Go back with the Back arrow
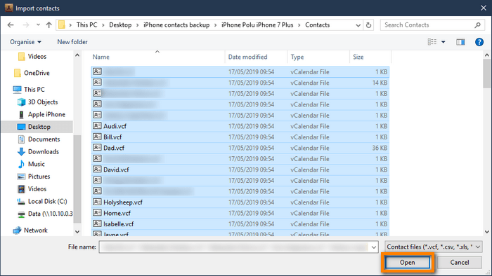This screenshot has width=492, height=276. pyautogui.click(x=11, y=25)
